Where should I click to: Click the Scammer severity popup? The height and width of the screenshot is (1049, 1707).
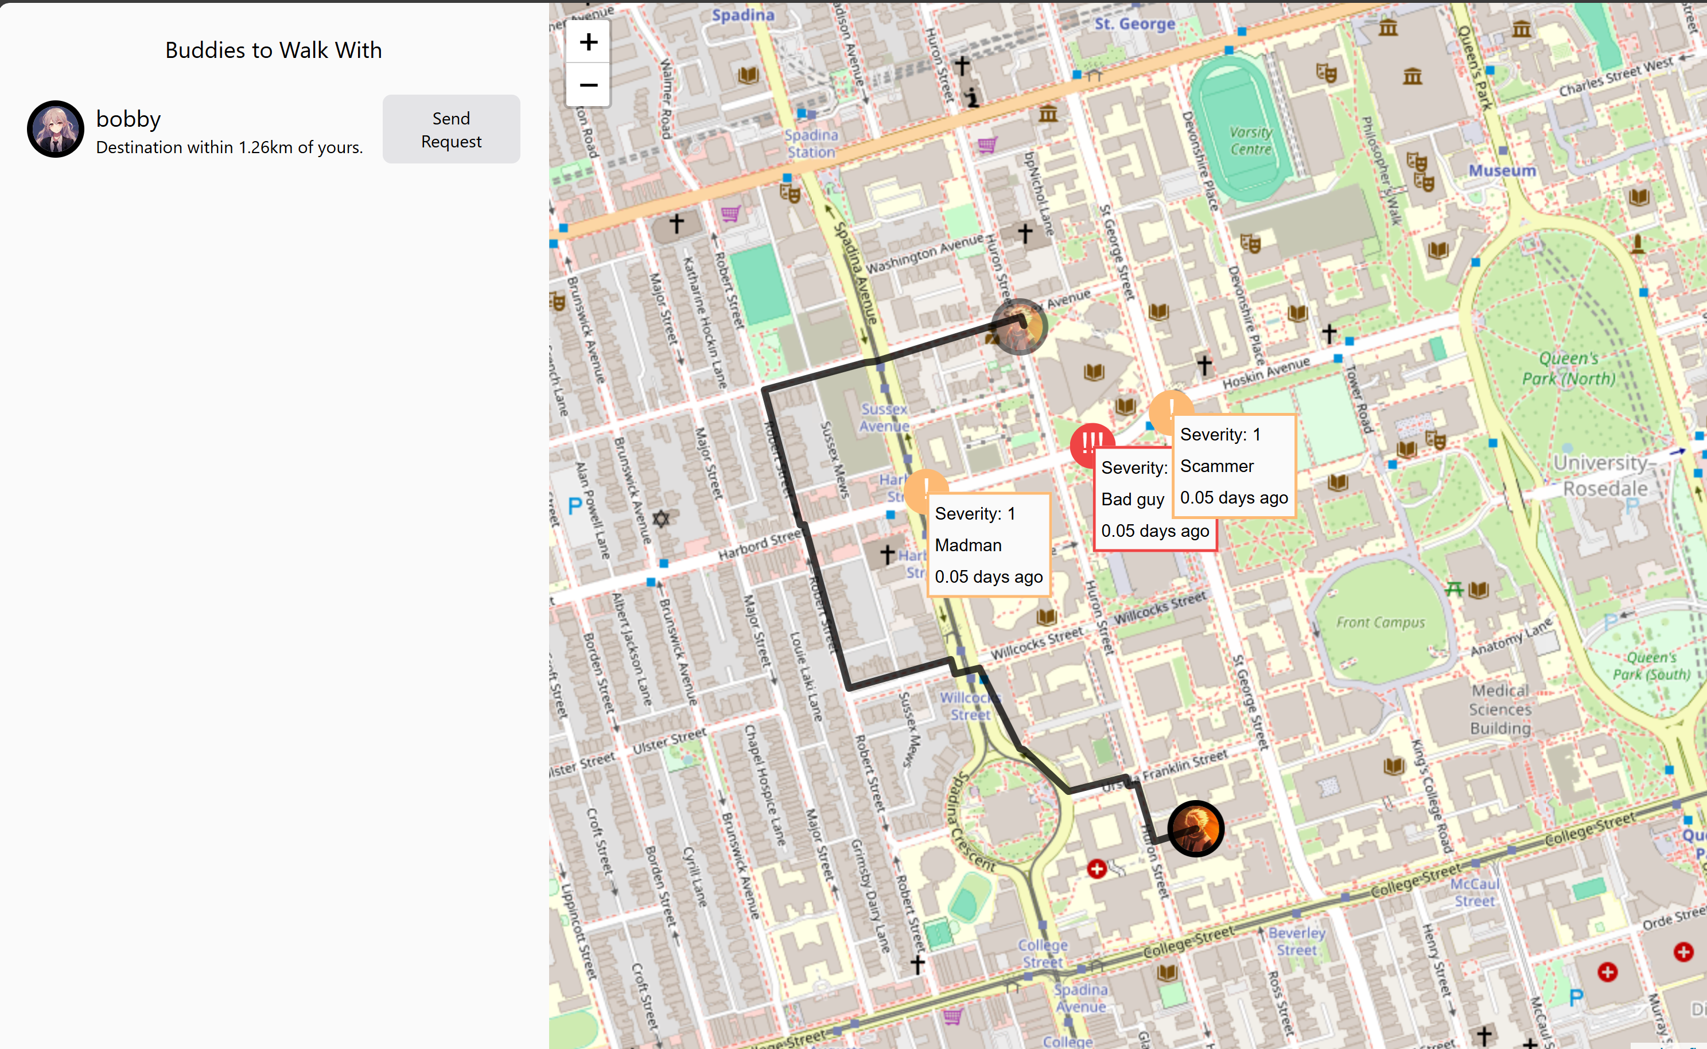1234,466
